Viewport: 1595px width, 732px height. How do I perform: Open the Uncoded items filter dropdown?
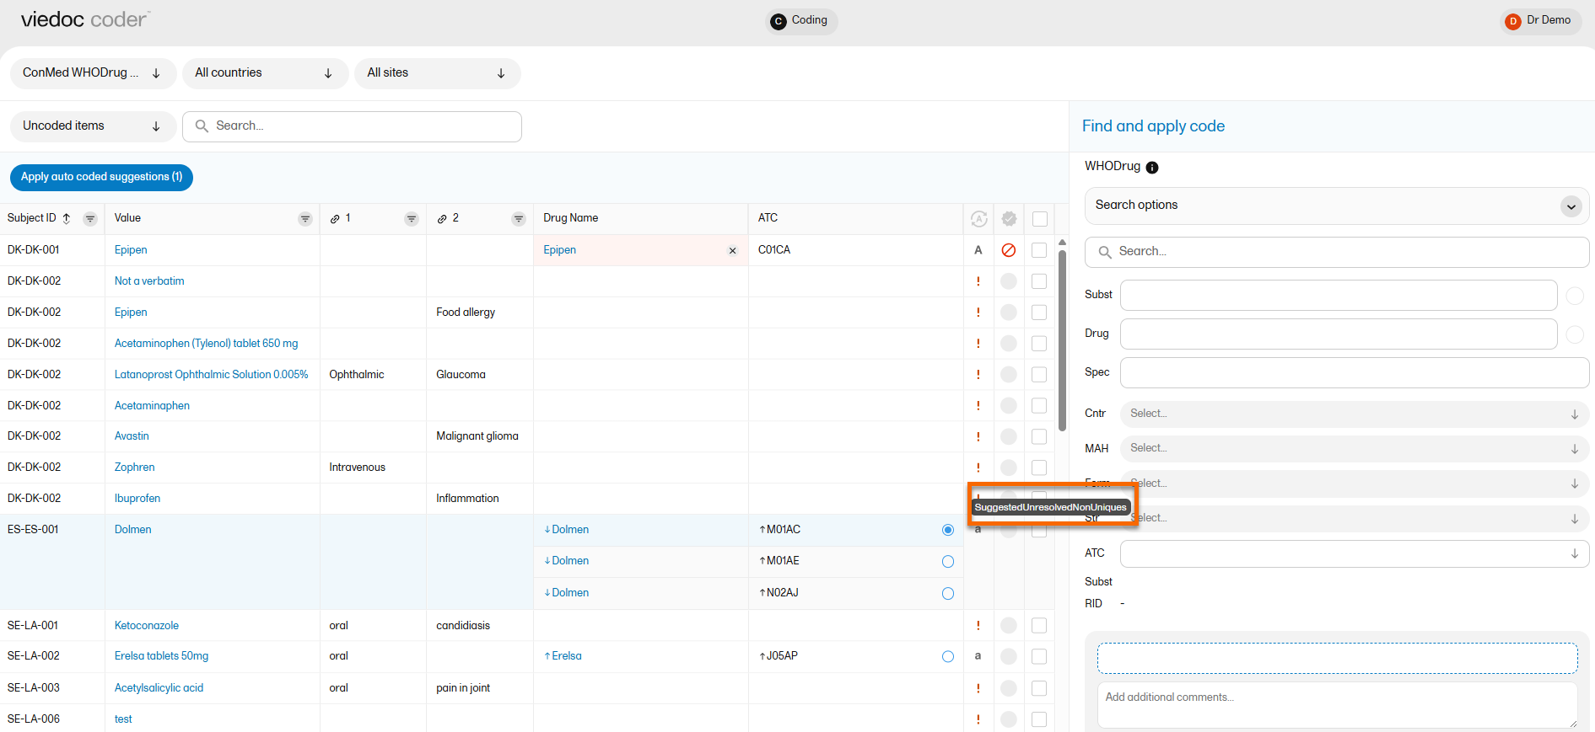pyautogui.click(x=93, y=126)
